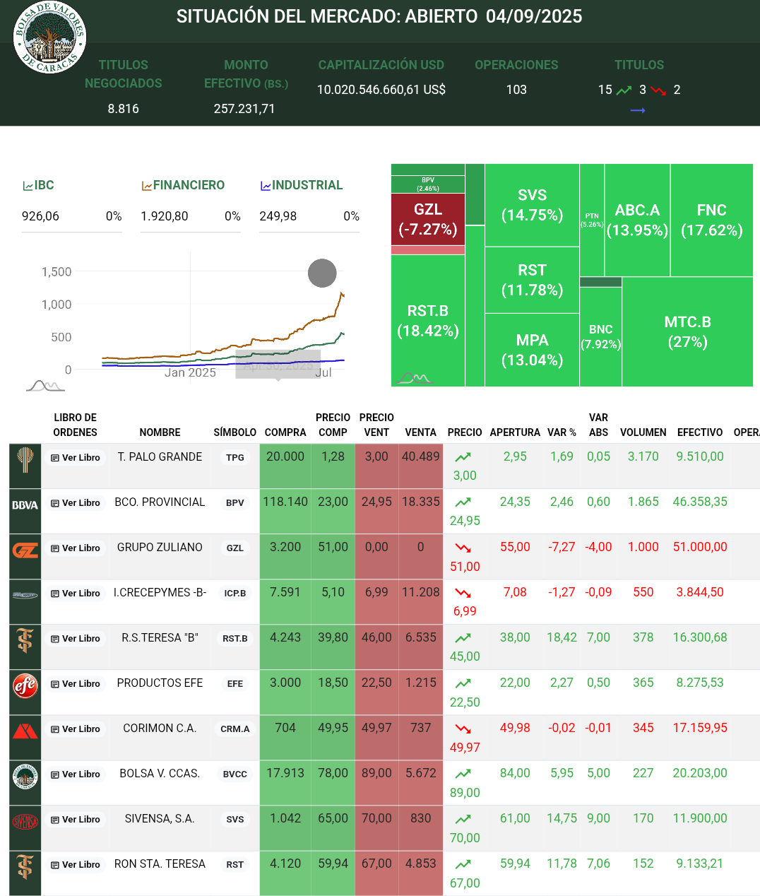Click the BNC (7.92%) treemap tile
760x896 pixels.
(x=600, y=337)
